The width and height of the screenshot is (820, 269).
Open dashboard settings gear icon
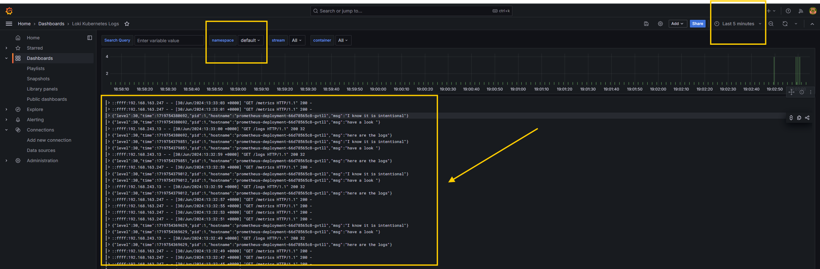[x=660, y=24]
